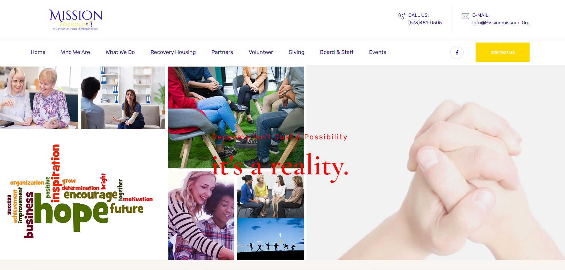565x270 pixels.
Task: Open the Partners page
Action: point(222,52)
